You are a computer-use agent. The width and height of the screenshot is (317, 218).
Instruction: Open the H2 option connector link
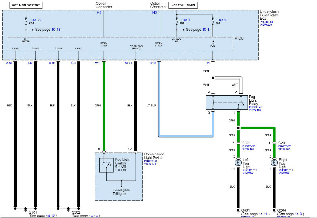click(154, 13)
